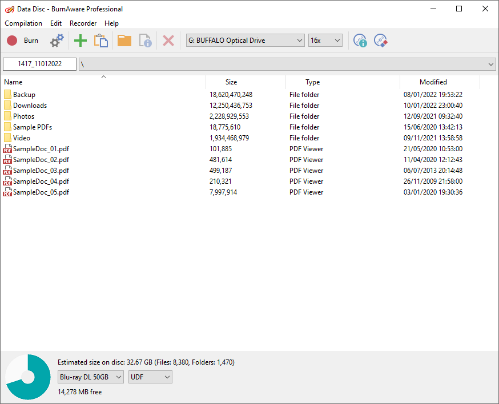Change burn speed in the 16x dropdown

tap(325, 41)
